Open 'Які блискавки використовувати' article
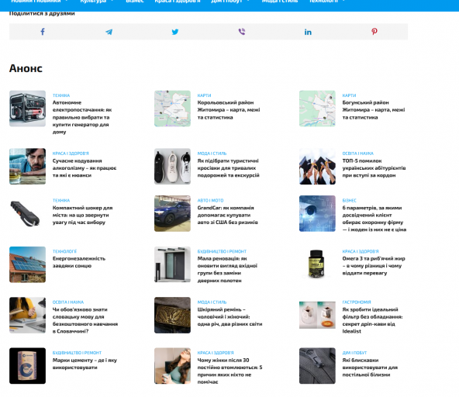The image size is (459, 397). 370,367
